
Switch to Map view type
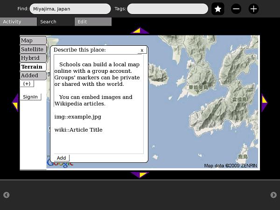33,41
